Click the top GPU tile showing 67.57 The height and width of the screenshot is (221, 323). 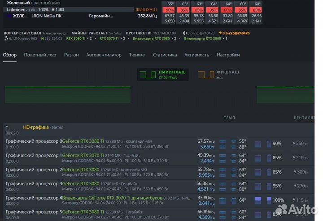click(x=169, y=13)
